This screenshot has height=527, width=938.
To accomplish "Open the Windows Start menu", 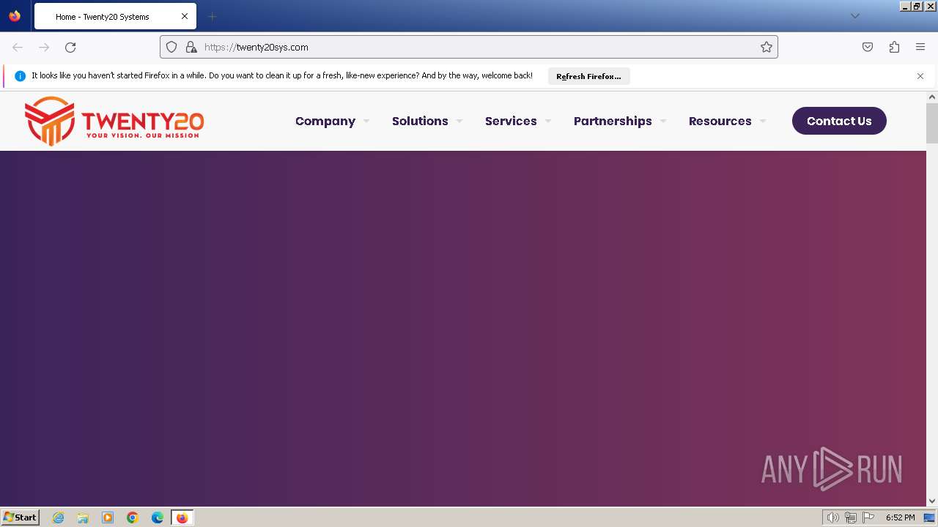I will pyautogui.click(x=20, y=517).
